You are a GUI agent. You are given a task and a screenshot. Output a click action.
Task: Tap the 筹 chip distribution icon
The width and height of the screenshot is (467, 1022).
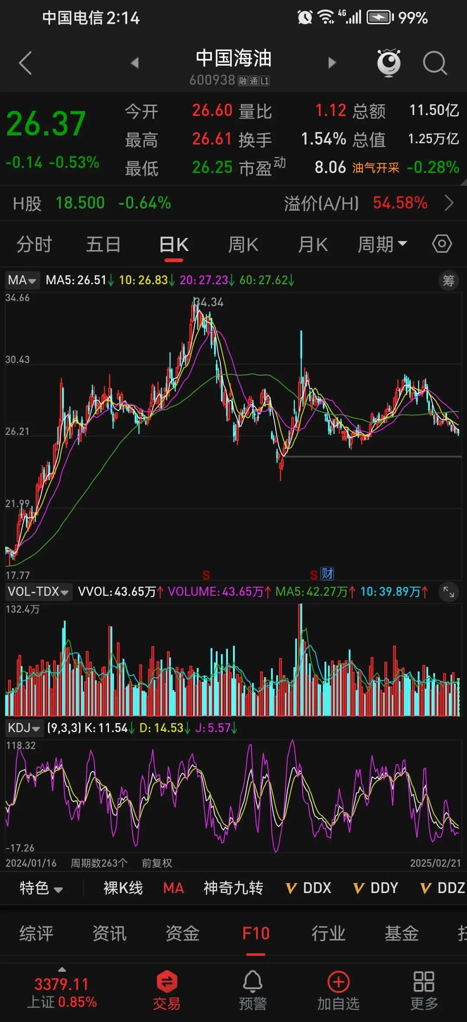(448, 281)
